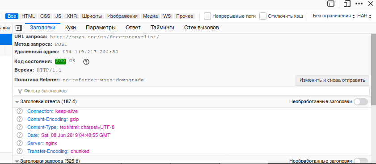This screenshot has width=376, height=164.
Task: Toggle the request list pane icon
Action: 19,28
